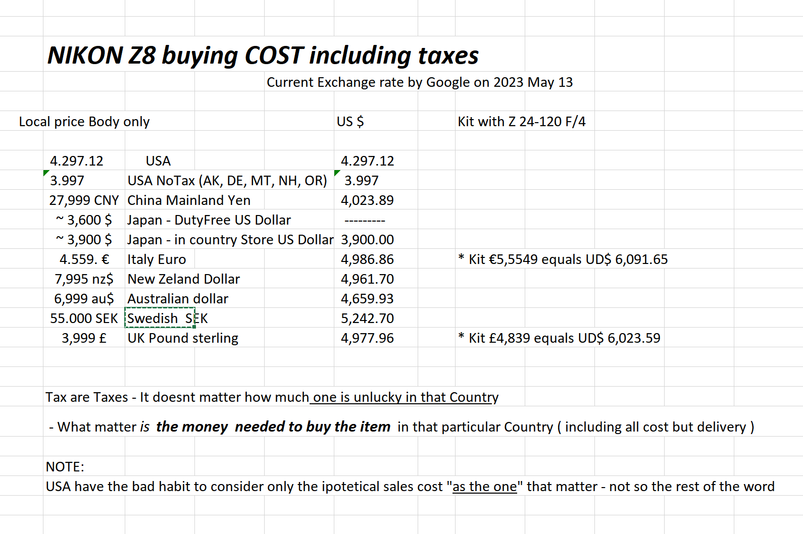
Task: Click the underlined 'as the one' text
Action: click(x=484, y=487)
